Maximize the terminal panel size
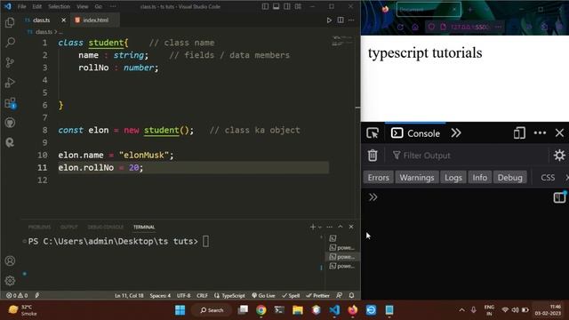The width and height of the screenshot is (569, 320). coord(341,227)
